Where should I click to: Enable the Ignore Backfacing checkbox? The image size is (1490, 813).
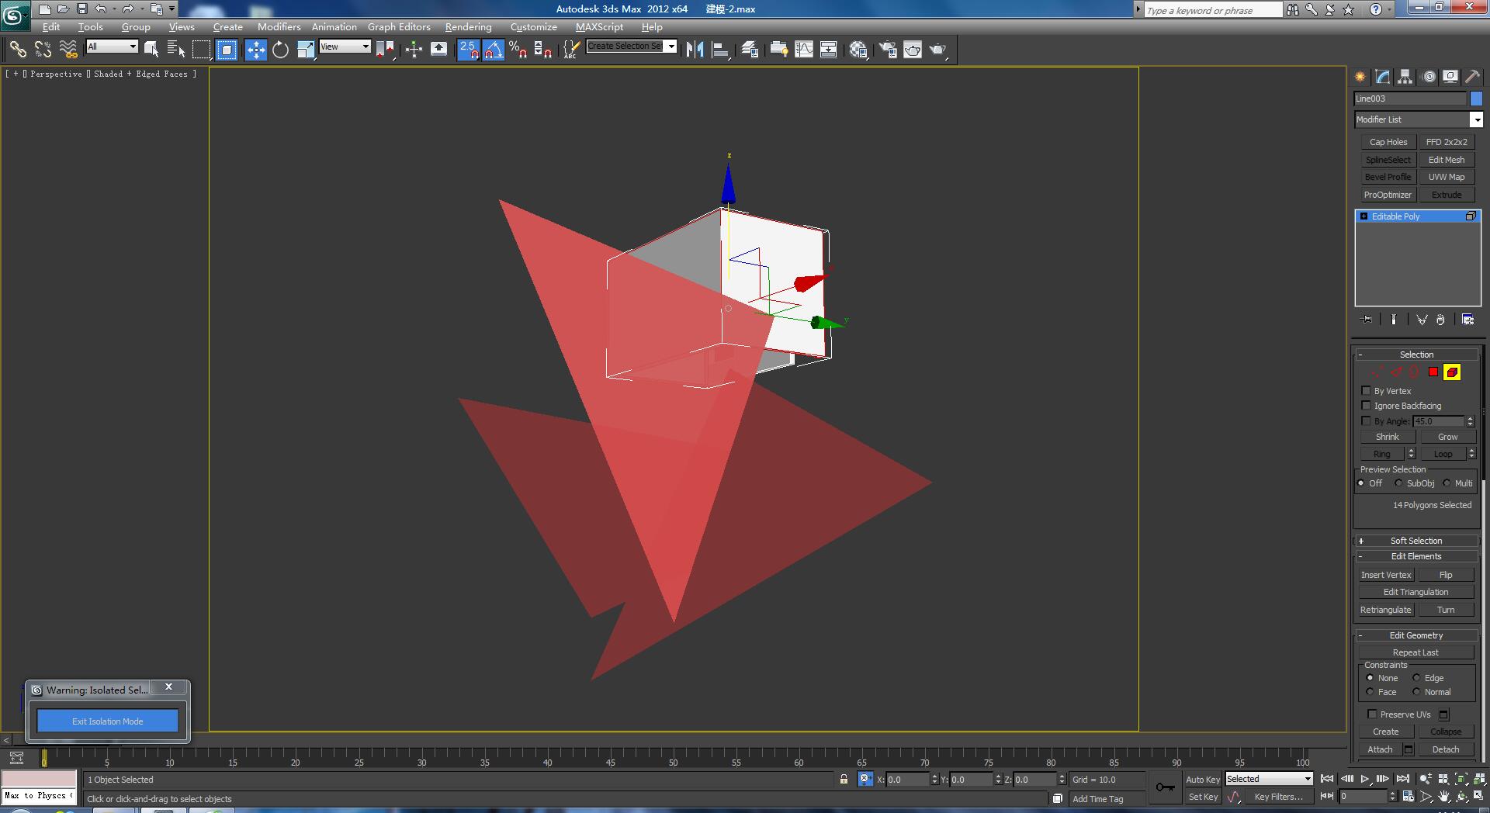point(1367,406)
